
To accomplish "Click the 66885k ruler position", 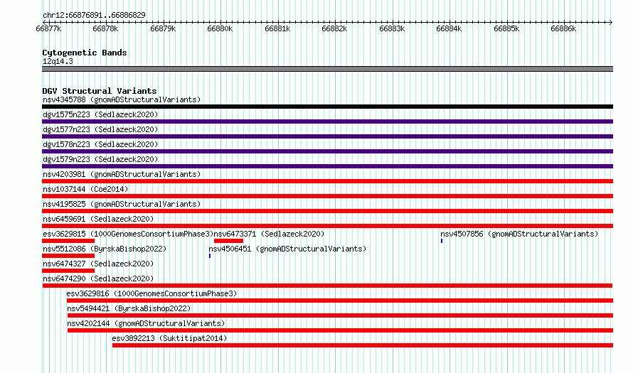I will [x=506, y=28].
